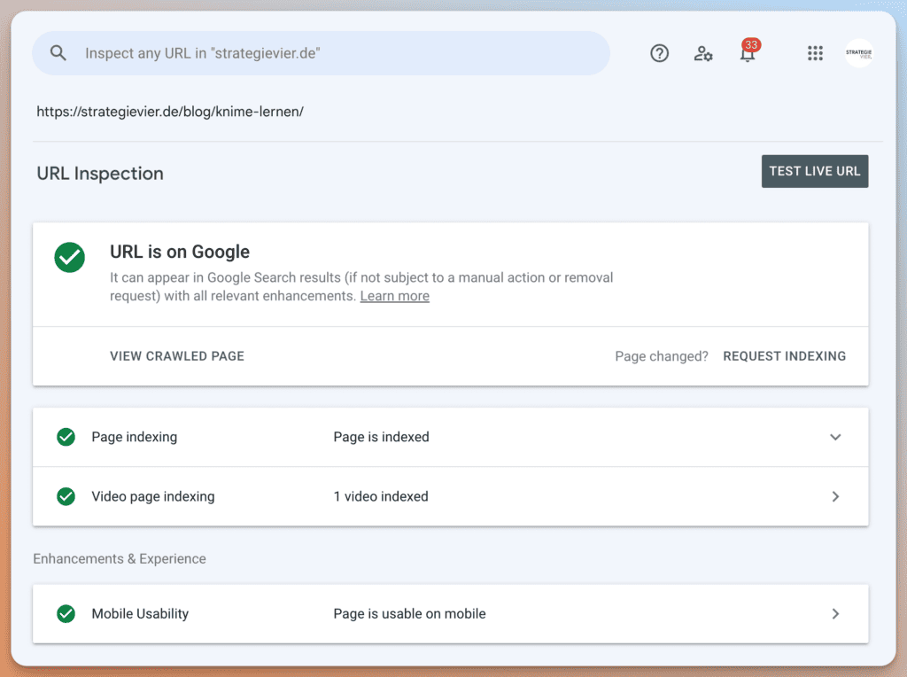Open Mobile Usability details arrow
Image resolution: width=907 pixels, height=677 pixels.
[x=835, y=614]
